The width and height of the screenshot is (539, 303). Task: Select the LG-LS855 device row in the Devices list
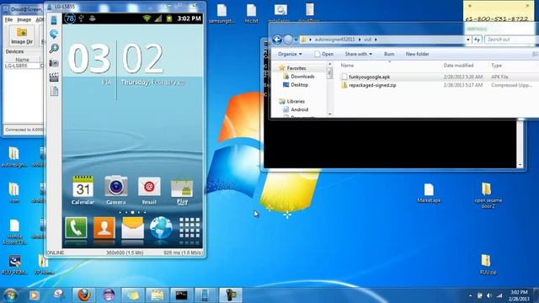[x=23, y=66]
